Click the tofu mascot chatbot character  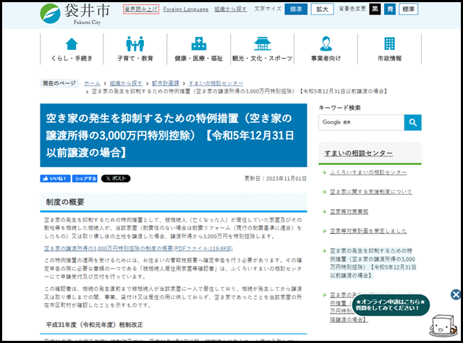443,326
